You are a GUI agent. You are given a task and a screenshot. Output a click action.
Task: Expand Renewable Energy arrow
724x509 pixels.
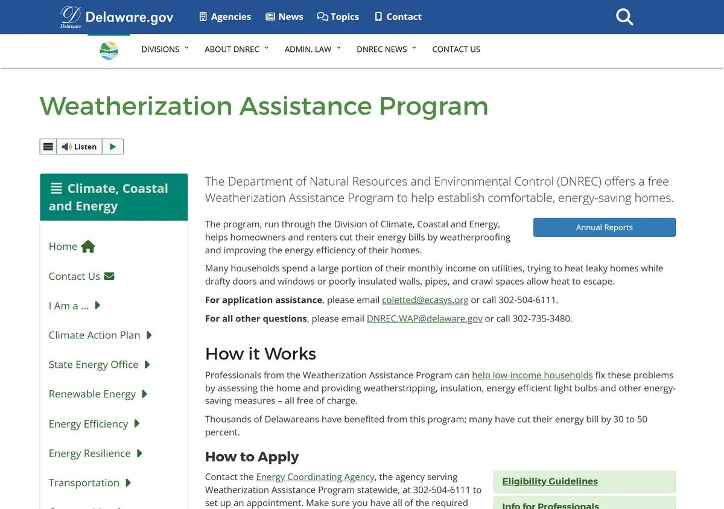point(144,394)
